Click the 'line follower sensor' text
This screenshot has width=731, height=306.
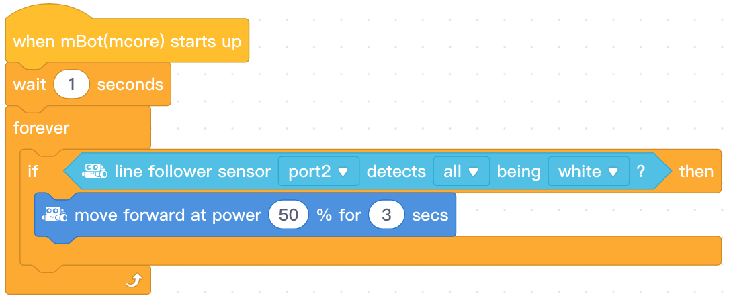coord(192,172)
